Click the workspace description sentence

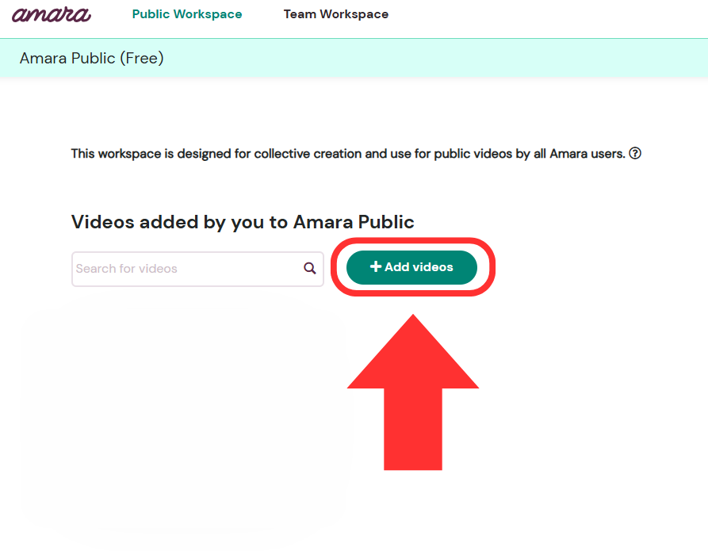[x=348, y=154]
